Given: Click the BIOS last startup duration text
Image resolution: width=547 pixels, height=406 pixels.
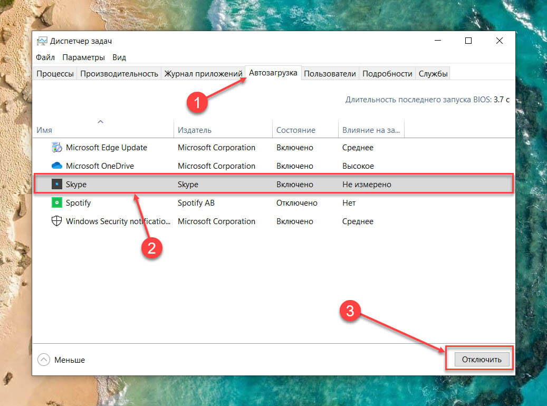Looking at the screenshot, I should [427, 100].
